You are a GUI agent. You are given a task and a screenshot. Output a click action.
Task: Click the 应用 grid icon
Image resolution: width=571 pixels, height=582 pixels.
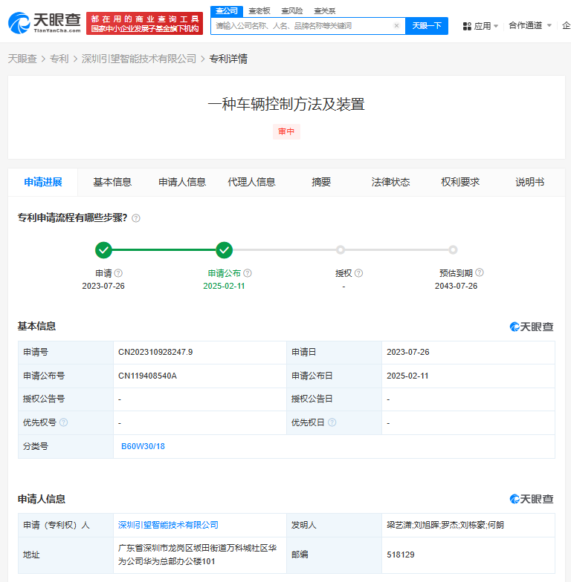[467, 26]
